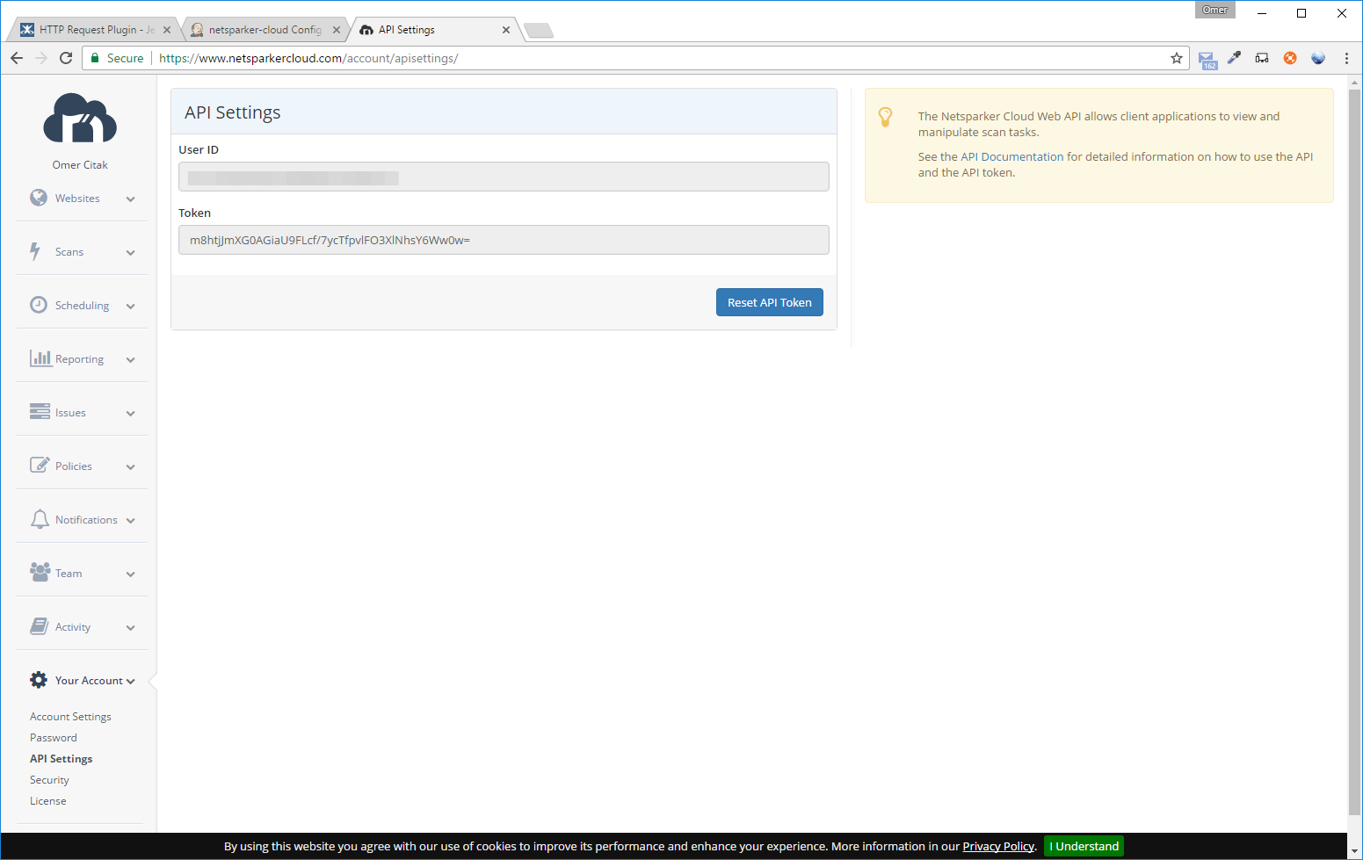Switch to the netsparker-cloud Config tab
1363x860 pixels.
coord(259,29)
